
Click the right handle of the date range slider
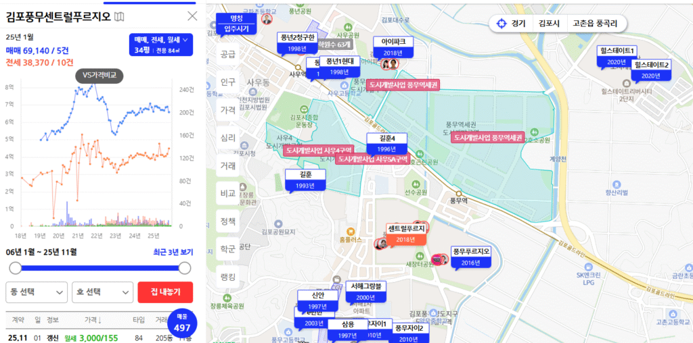pyautogui.click(x=184, y=268)
